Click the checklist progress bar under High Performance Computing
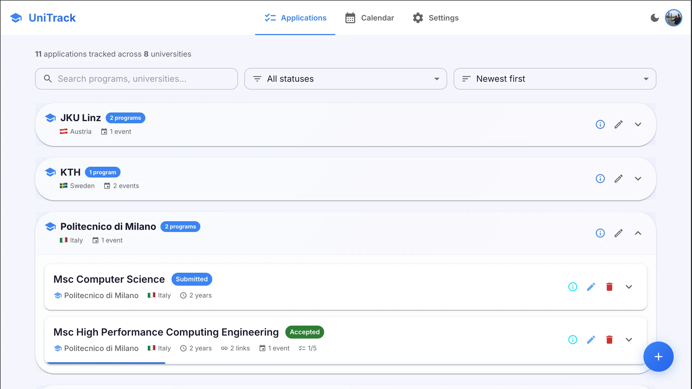Image resolution: width=692 pixels, height=389 pixels. click(x=345, y=363)
